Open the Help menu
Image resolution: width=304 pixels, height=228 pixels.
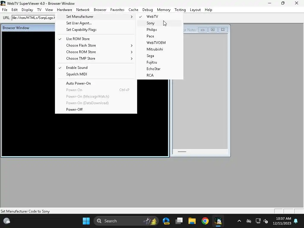pos(208,10)
